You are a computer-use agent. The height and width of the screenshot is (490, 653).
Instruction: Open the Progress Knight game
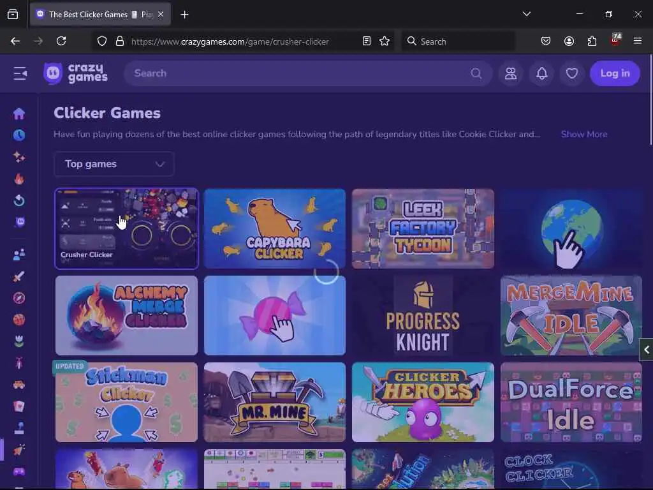[x=423, y=315]
